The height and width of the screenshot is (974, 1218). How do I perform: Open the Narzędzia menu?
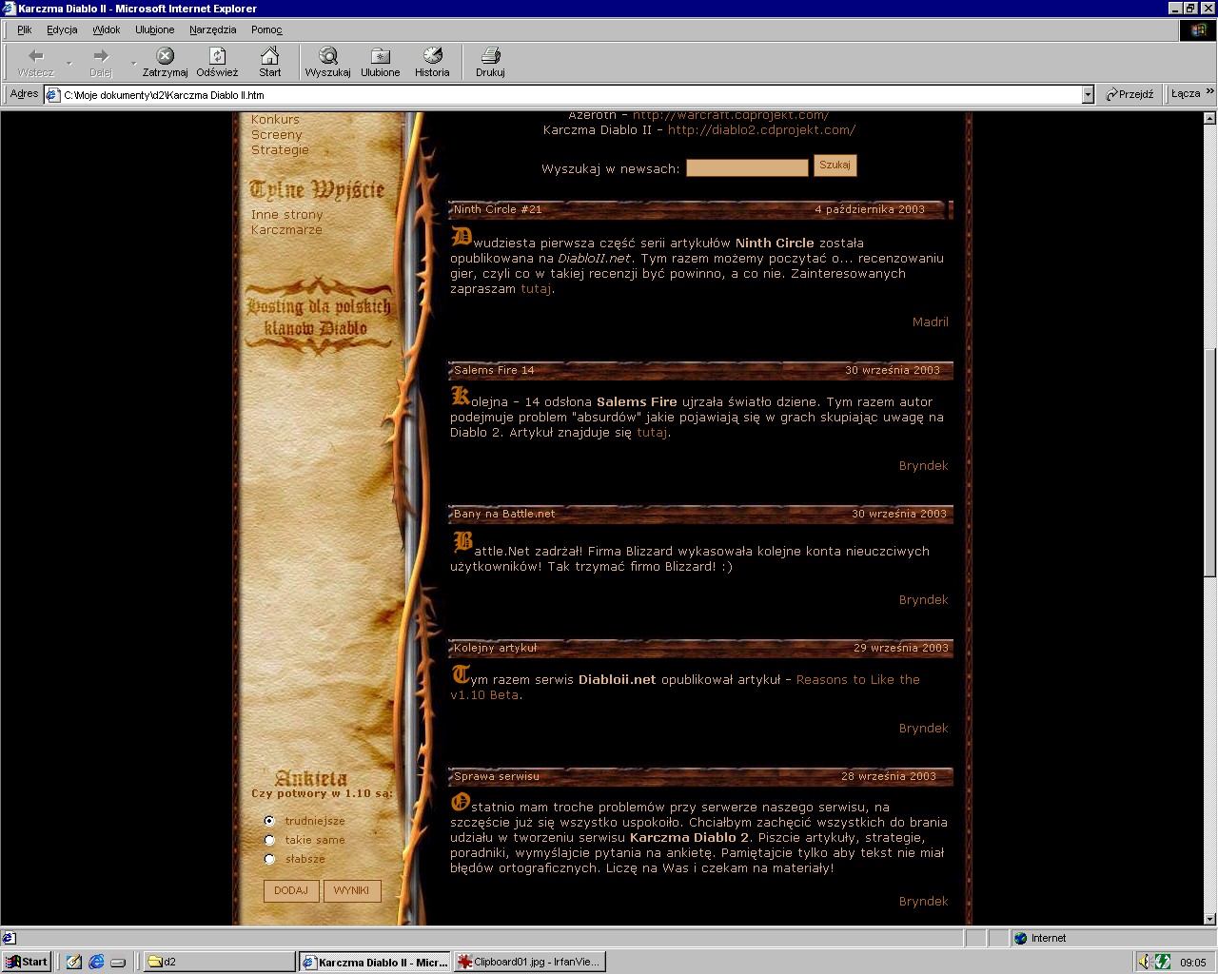coord(212,29)
